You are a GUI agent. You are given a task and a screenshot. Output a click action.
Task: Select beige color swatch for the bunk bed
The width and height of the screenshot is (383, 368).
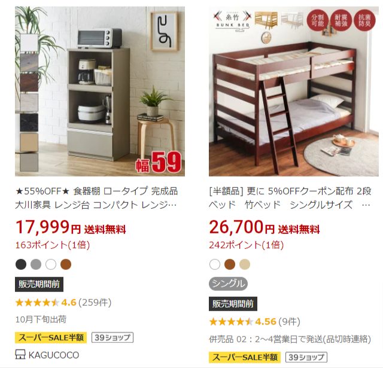(245, 264)
